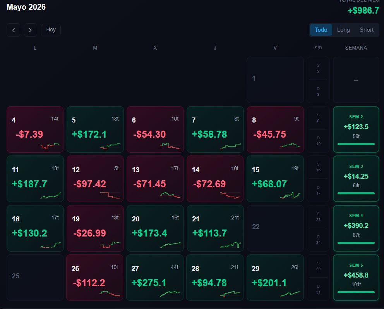The image size is (384, 309).
Task: Click the Mayo 2026 month title
Action: pyautogui.click(x=26, y=7)
